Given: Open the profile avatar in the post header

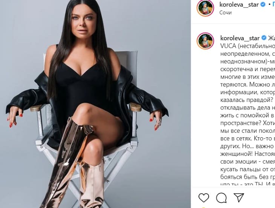Looking at the screenshot, I should tap(205, 8).
